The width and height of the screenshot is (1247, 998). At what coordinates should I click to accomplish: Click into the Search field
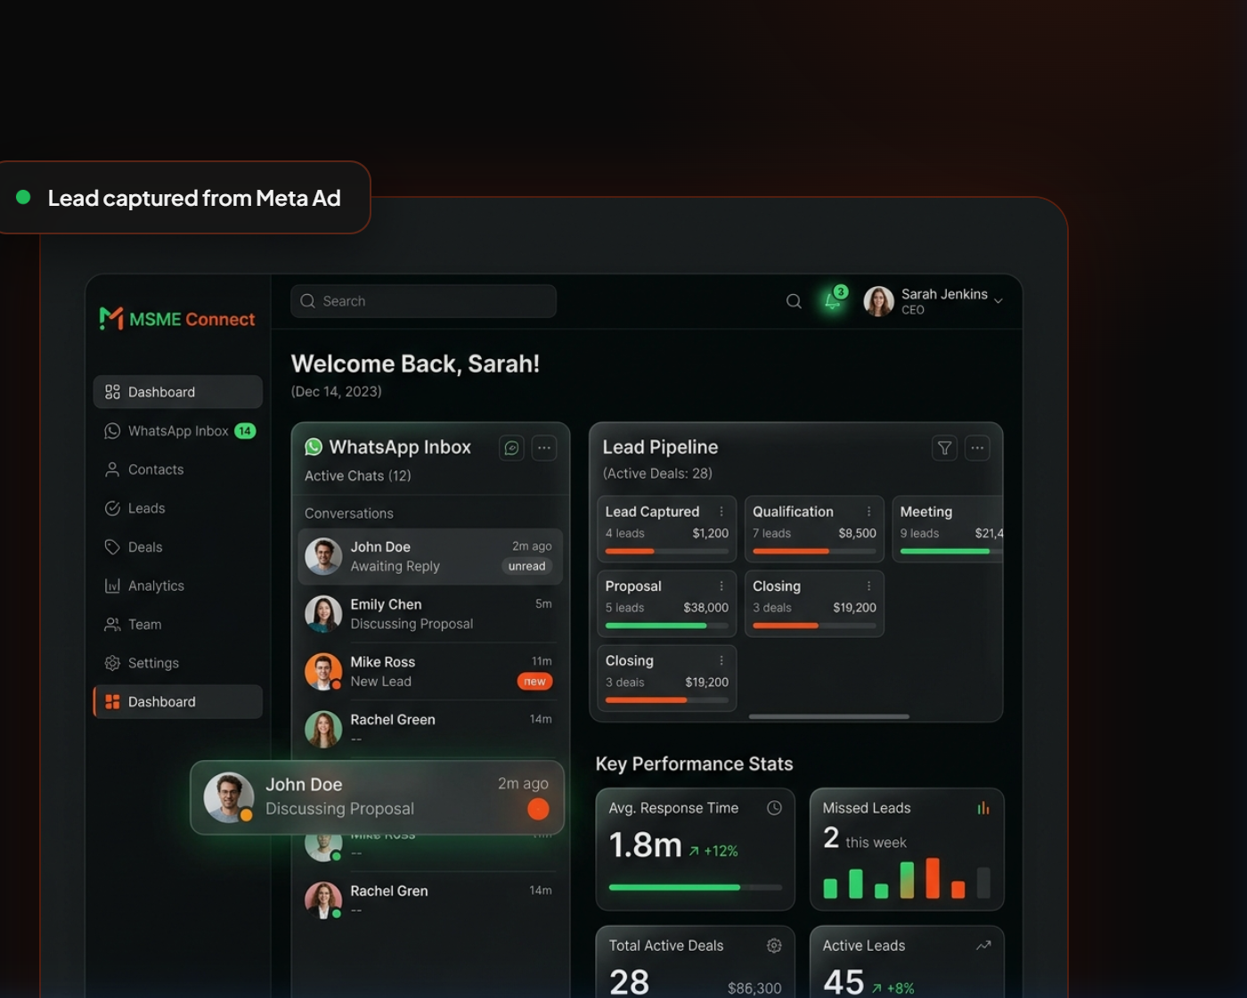[x=423, y=301]
